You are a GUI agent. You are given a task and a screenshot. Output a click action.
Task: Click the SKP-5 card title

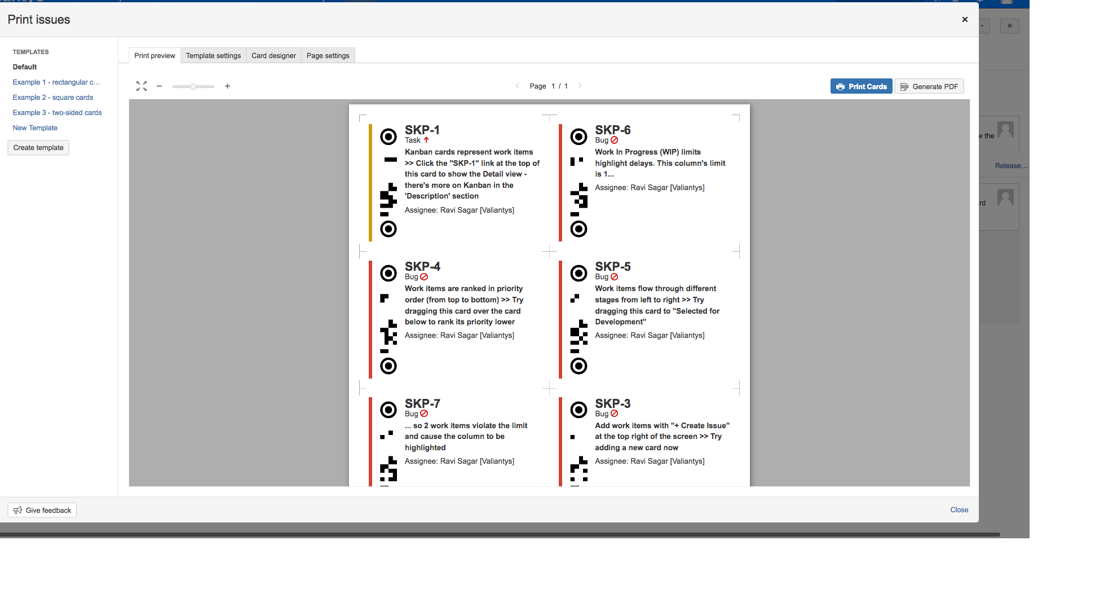613,266
